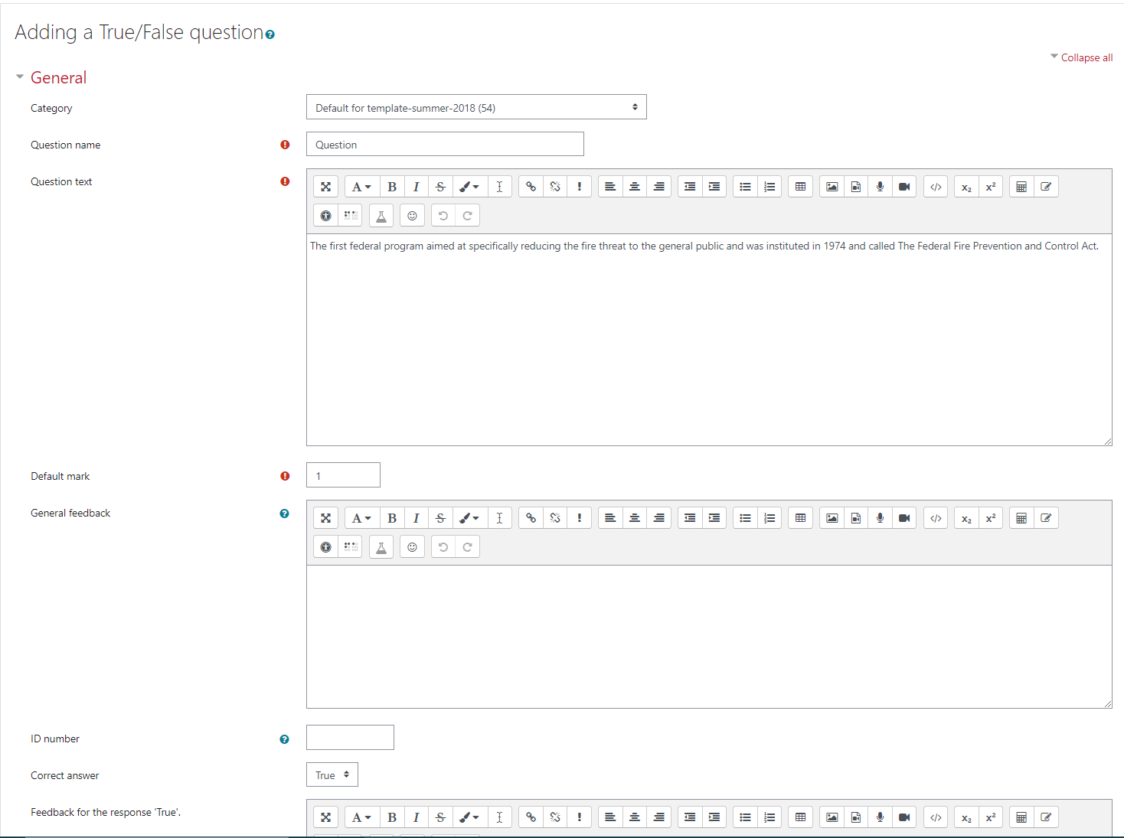Insert image in General feedback editor
1124x838 pixels.
(x=832, y=518)
